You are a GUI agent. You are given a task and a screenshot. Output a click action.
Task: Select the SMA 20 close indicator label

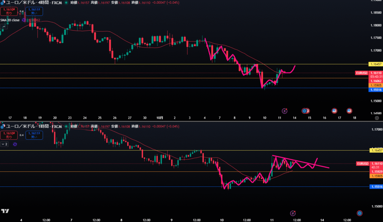click(10, 20)
